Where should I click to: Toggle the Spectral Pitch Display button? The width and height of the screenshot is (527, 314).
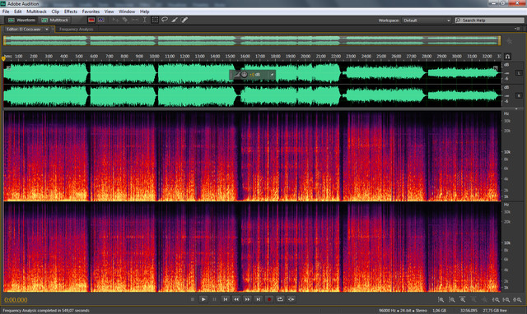100,20
